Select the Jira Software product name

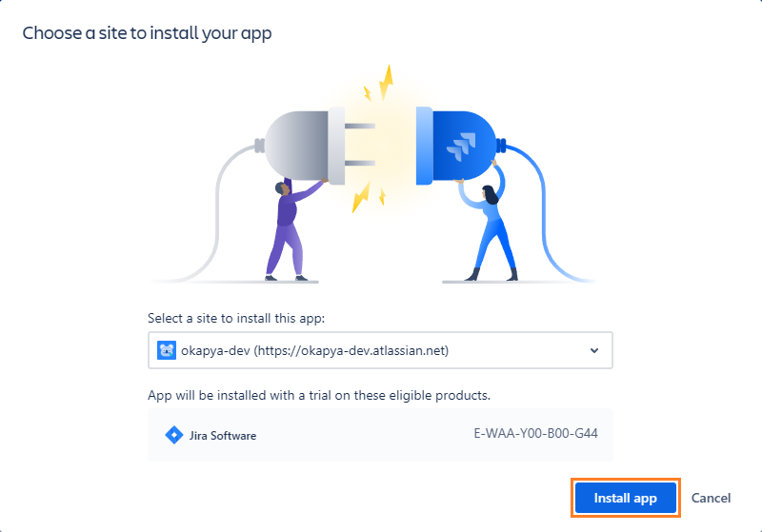tap(224, 436)
